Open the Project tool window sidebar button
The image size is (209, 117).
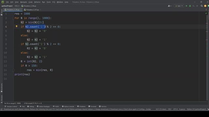pos(1,12)
